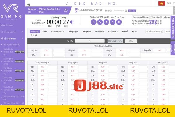Click Lẻ input under Hàng trăm
175x117 pixels.
113,75
